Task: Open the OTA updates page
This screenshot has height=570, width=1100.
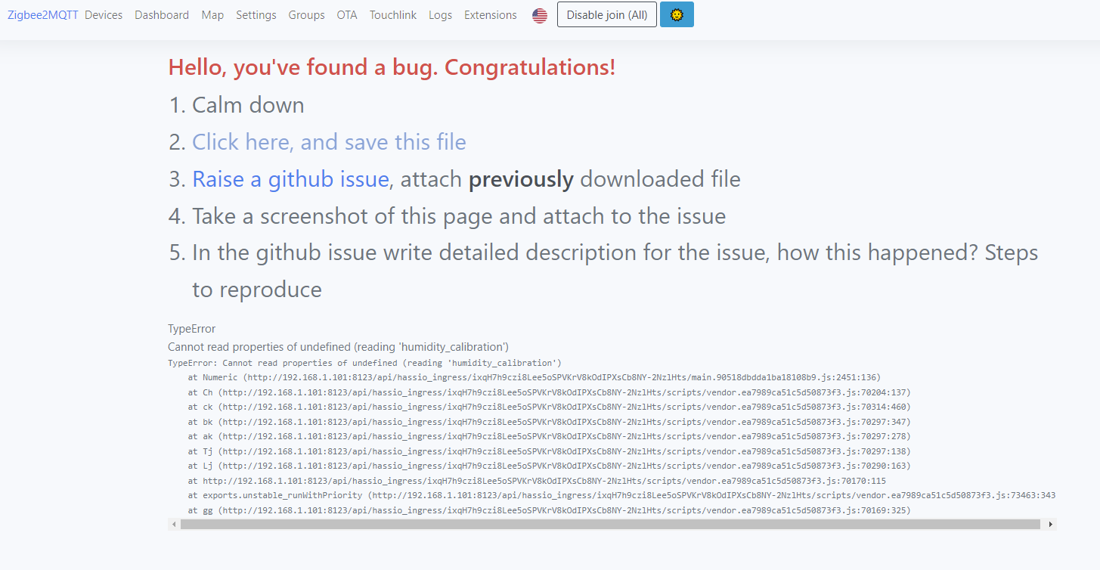Action: click(347, 14)
